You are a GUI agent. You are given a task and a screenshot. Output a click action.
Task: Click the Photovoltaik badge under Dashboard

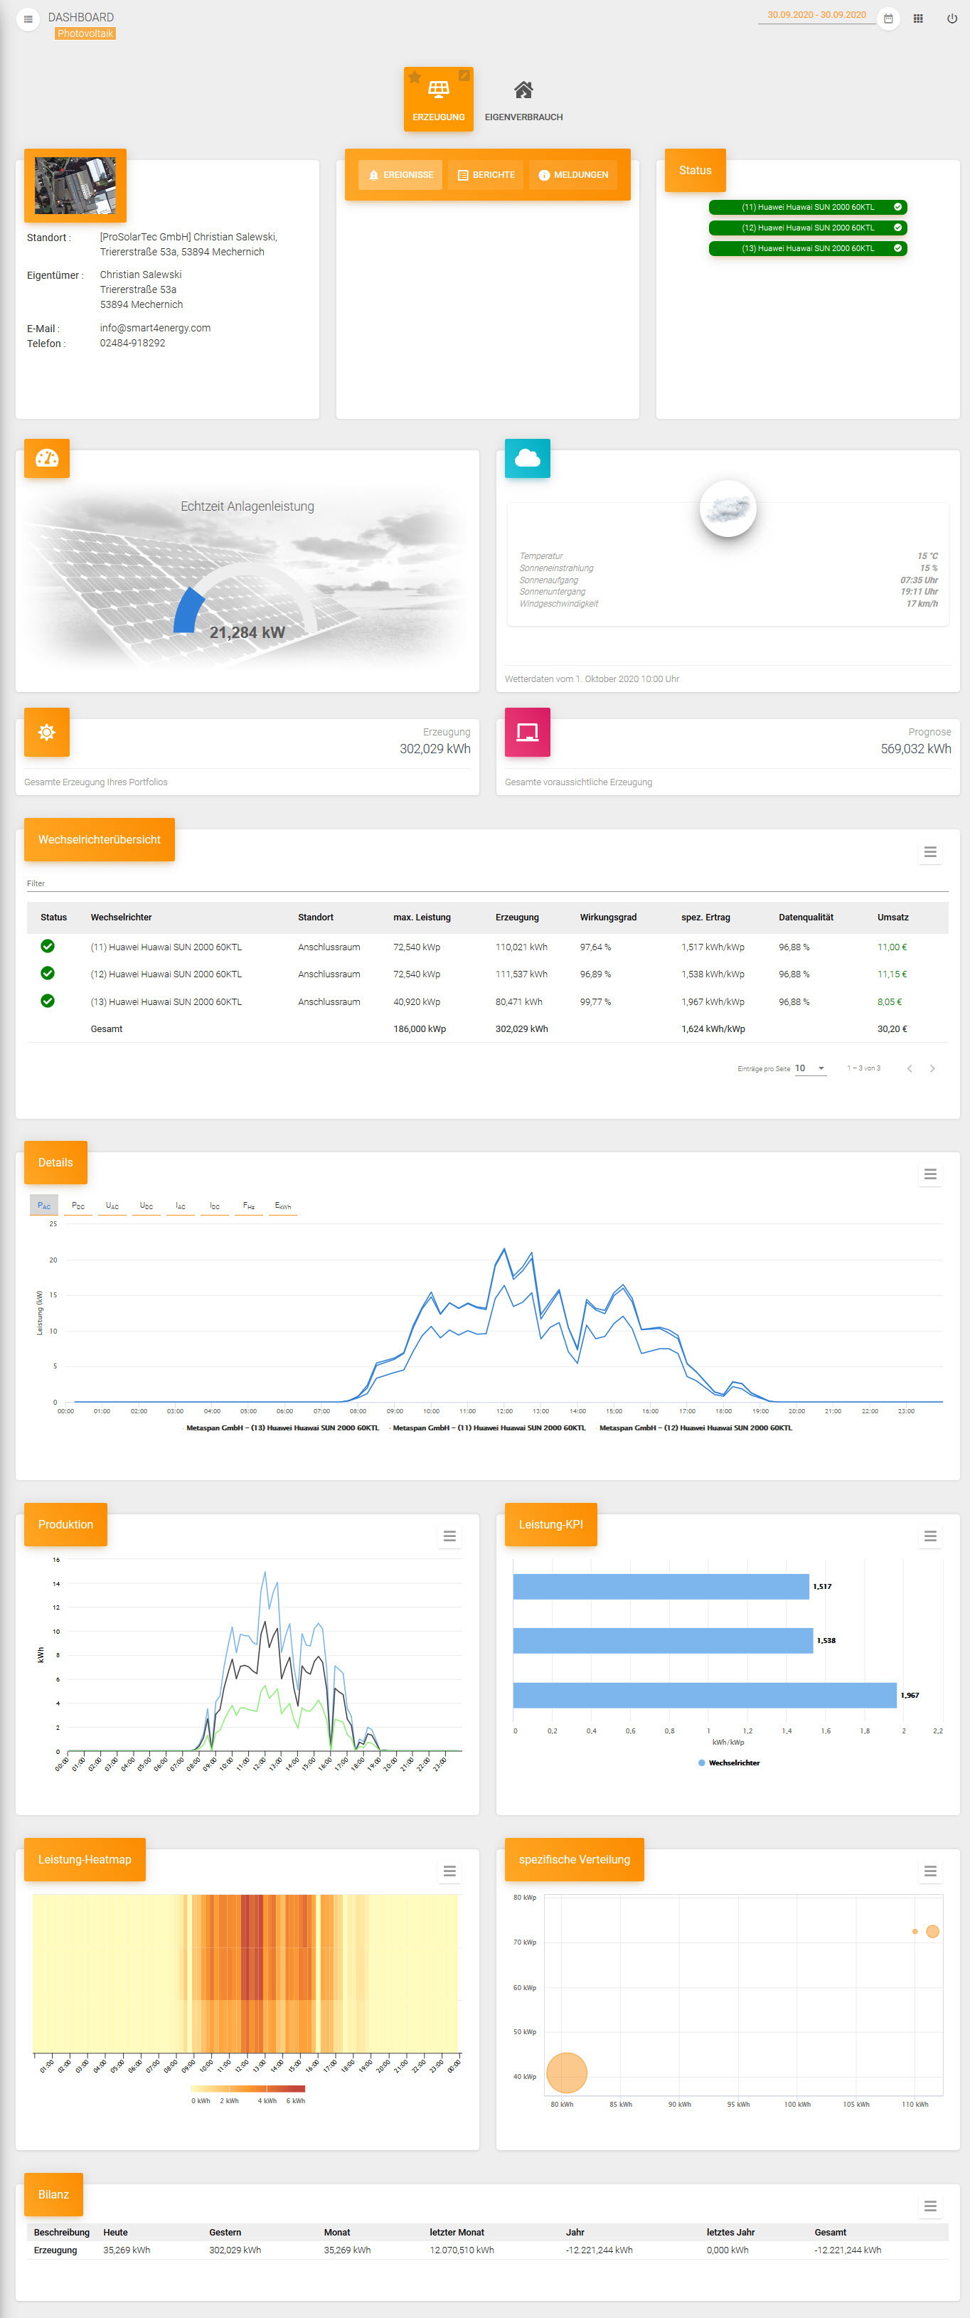point(85,33)
